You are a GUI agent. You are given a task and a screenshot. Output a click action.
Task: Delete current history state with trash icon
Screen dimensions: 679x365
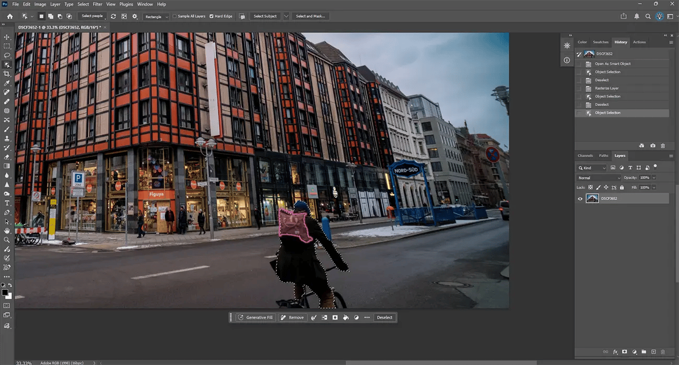click(x=663, y=146)
